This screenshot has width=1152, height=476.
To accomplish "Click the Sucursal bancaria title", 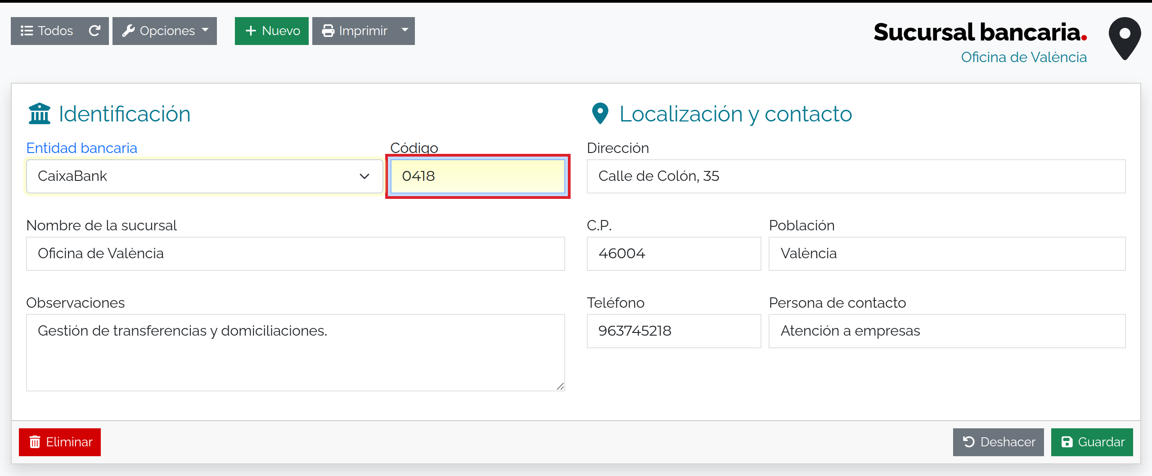I will pyautogui.click(x=980, y=32).
